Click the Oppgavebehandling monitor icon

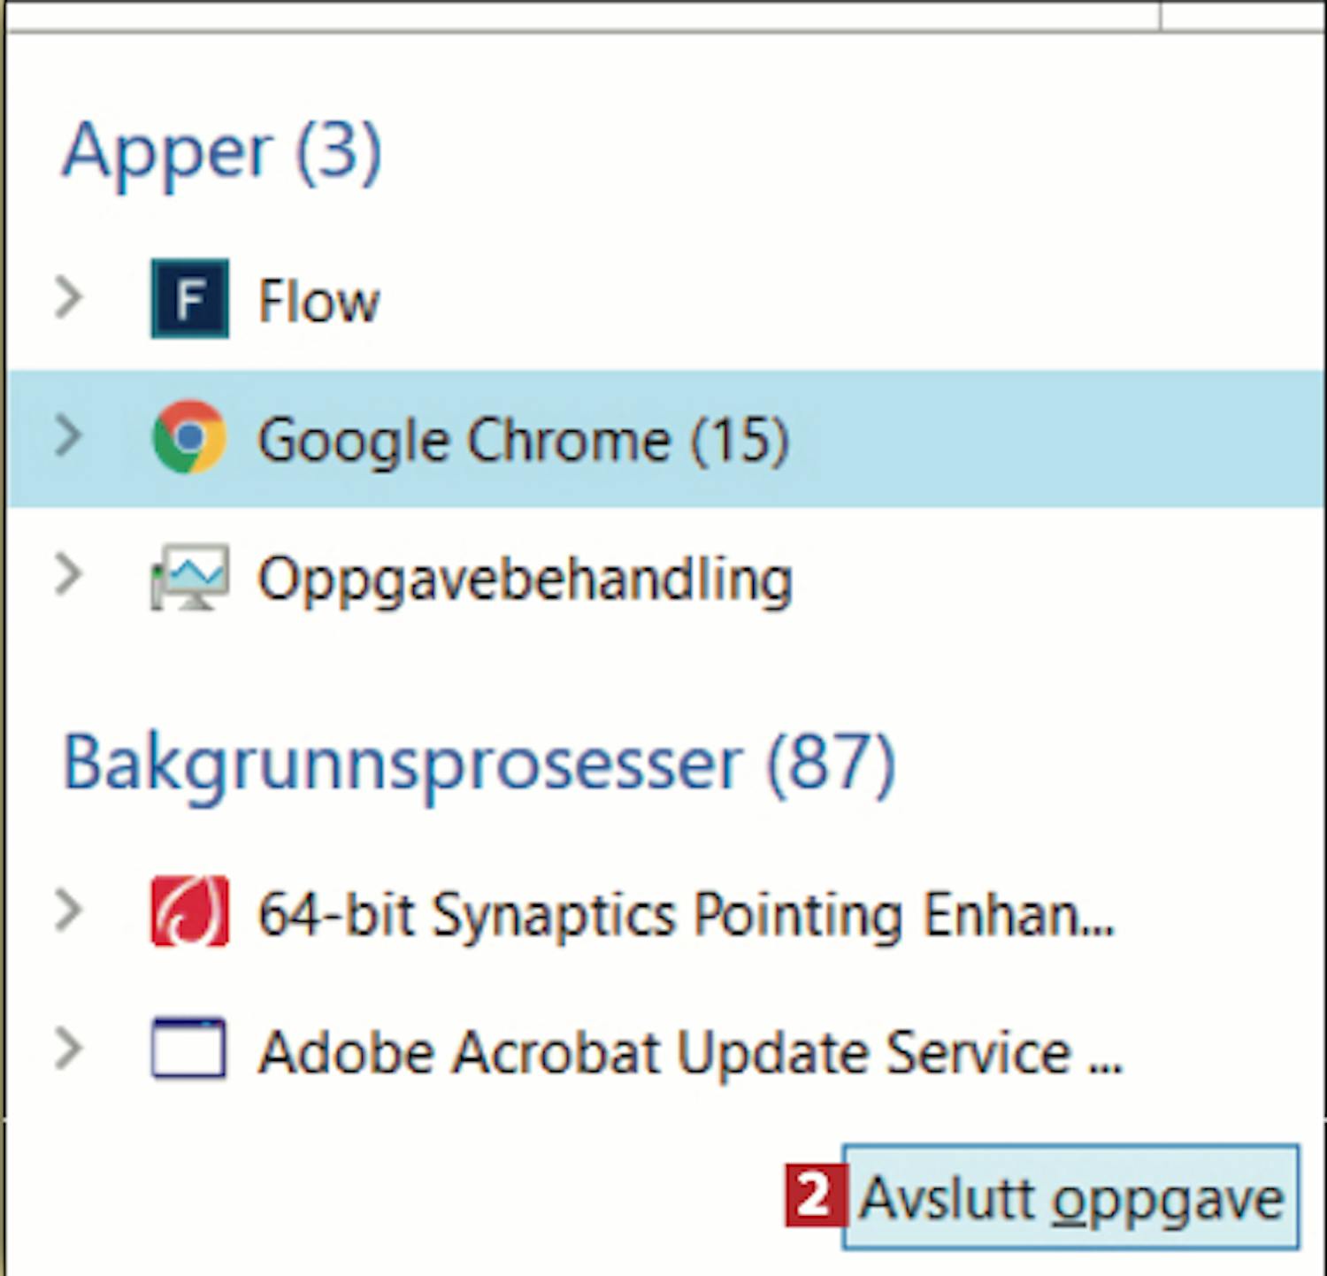point(189,577)
